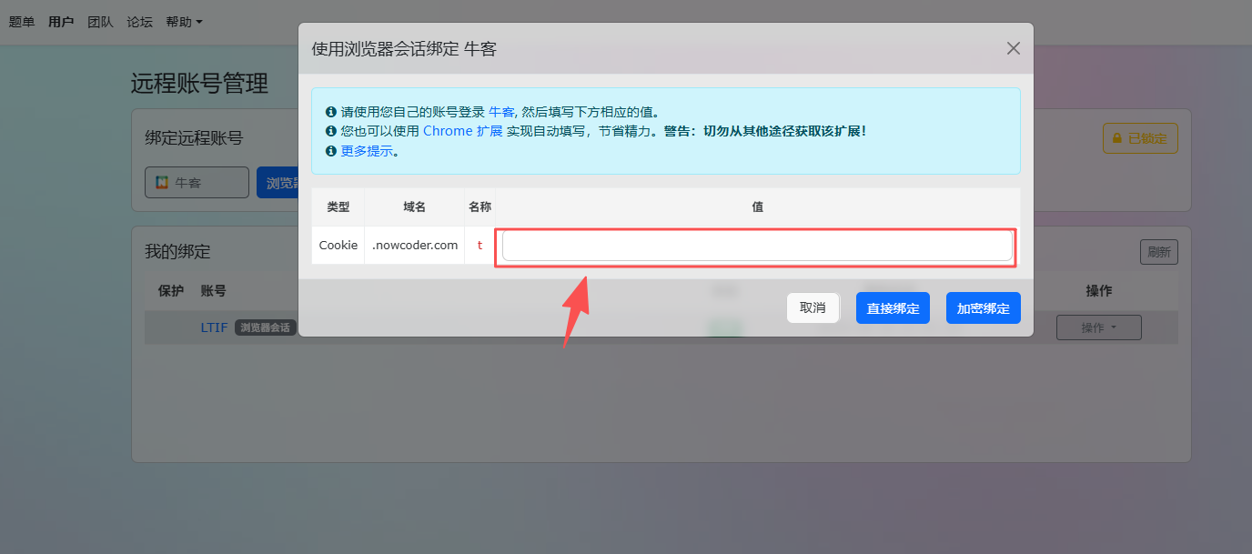Viewport: 1252px width, 554px height.
Task: Open the 牛客 platform selector
Action: coord(197,182)
